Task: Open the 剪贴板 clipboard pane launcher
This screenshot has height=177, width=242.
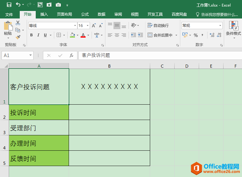Action: [x=24, y=45]
